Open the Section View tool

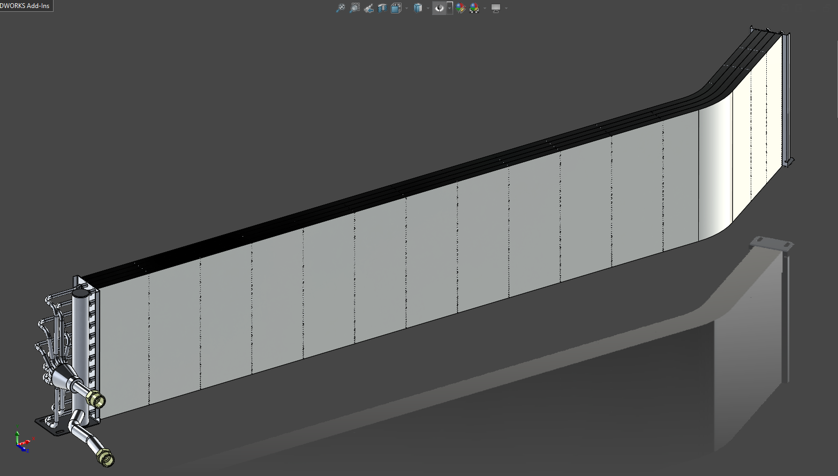click(382, 8)
